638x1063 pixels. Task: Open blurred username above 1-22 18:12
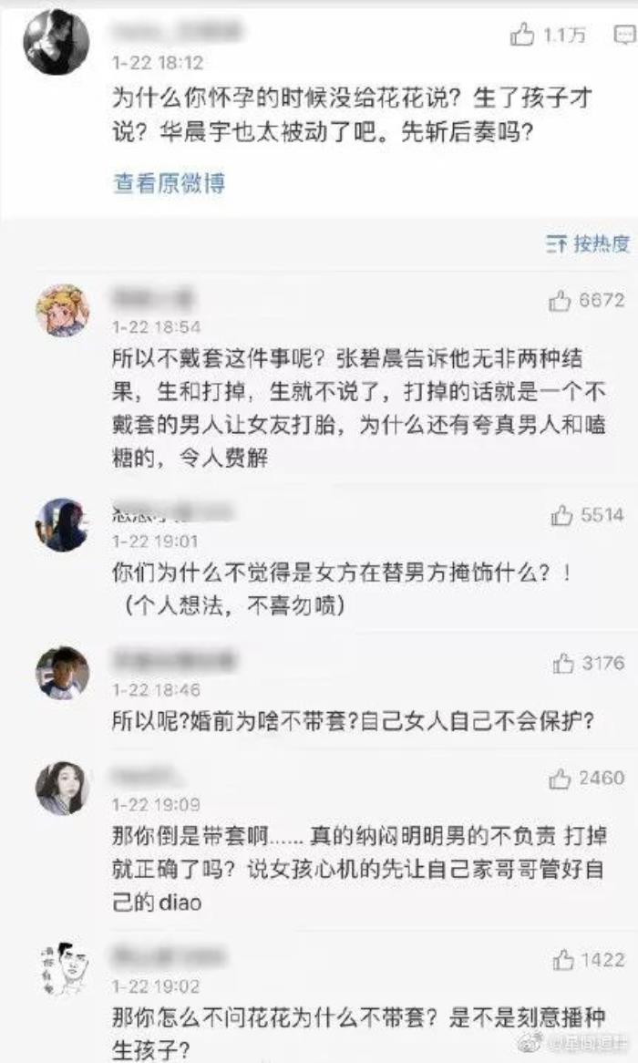pos(176,33)
